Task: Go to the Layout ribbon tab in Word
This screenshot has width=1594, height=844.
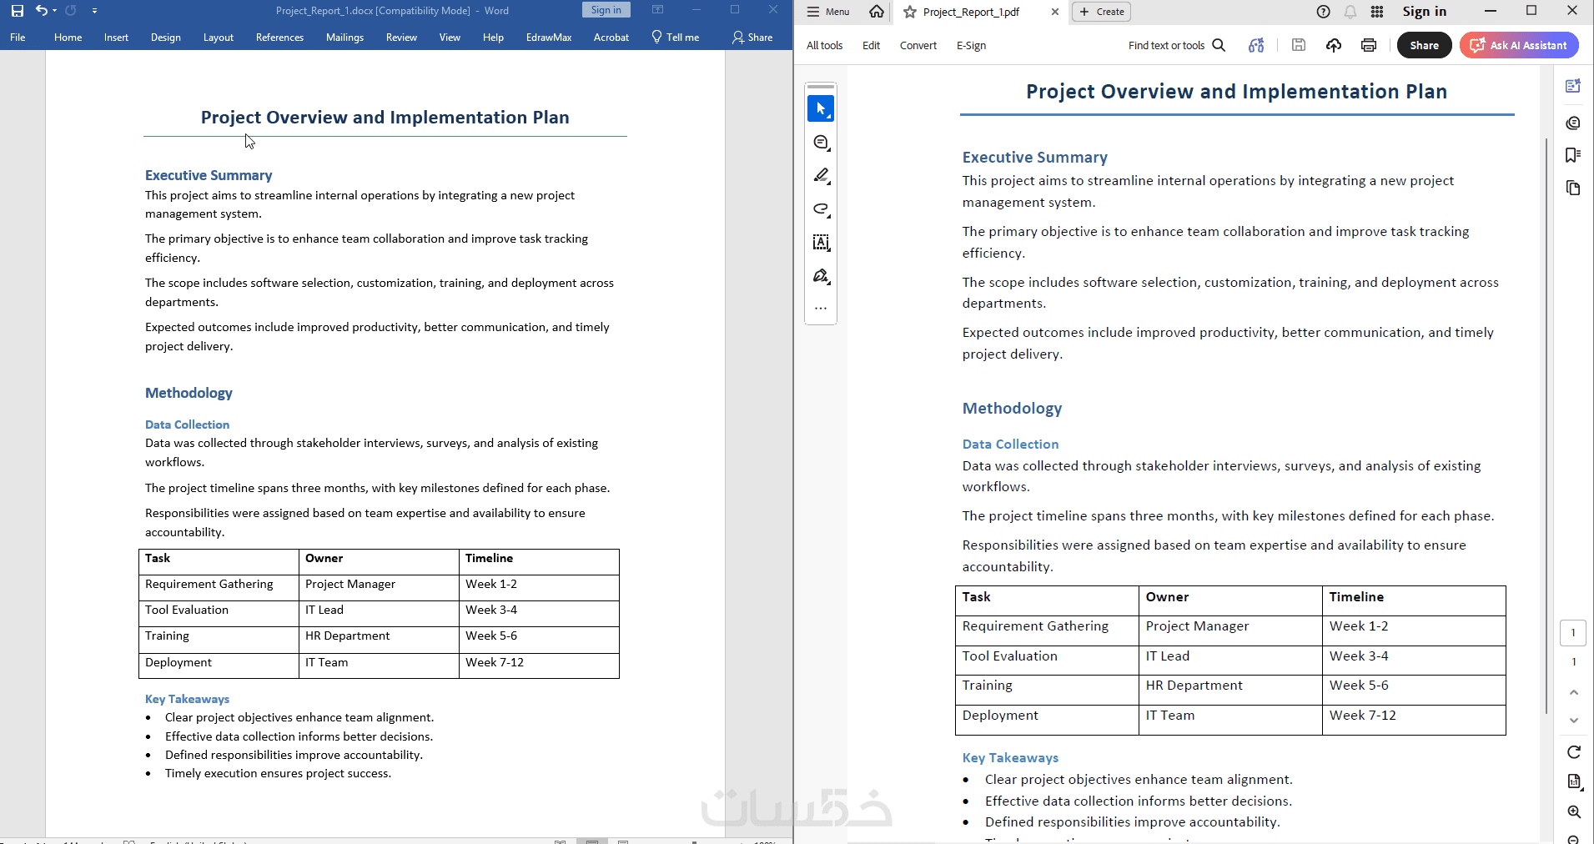Action: click(219, 38)
